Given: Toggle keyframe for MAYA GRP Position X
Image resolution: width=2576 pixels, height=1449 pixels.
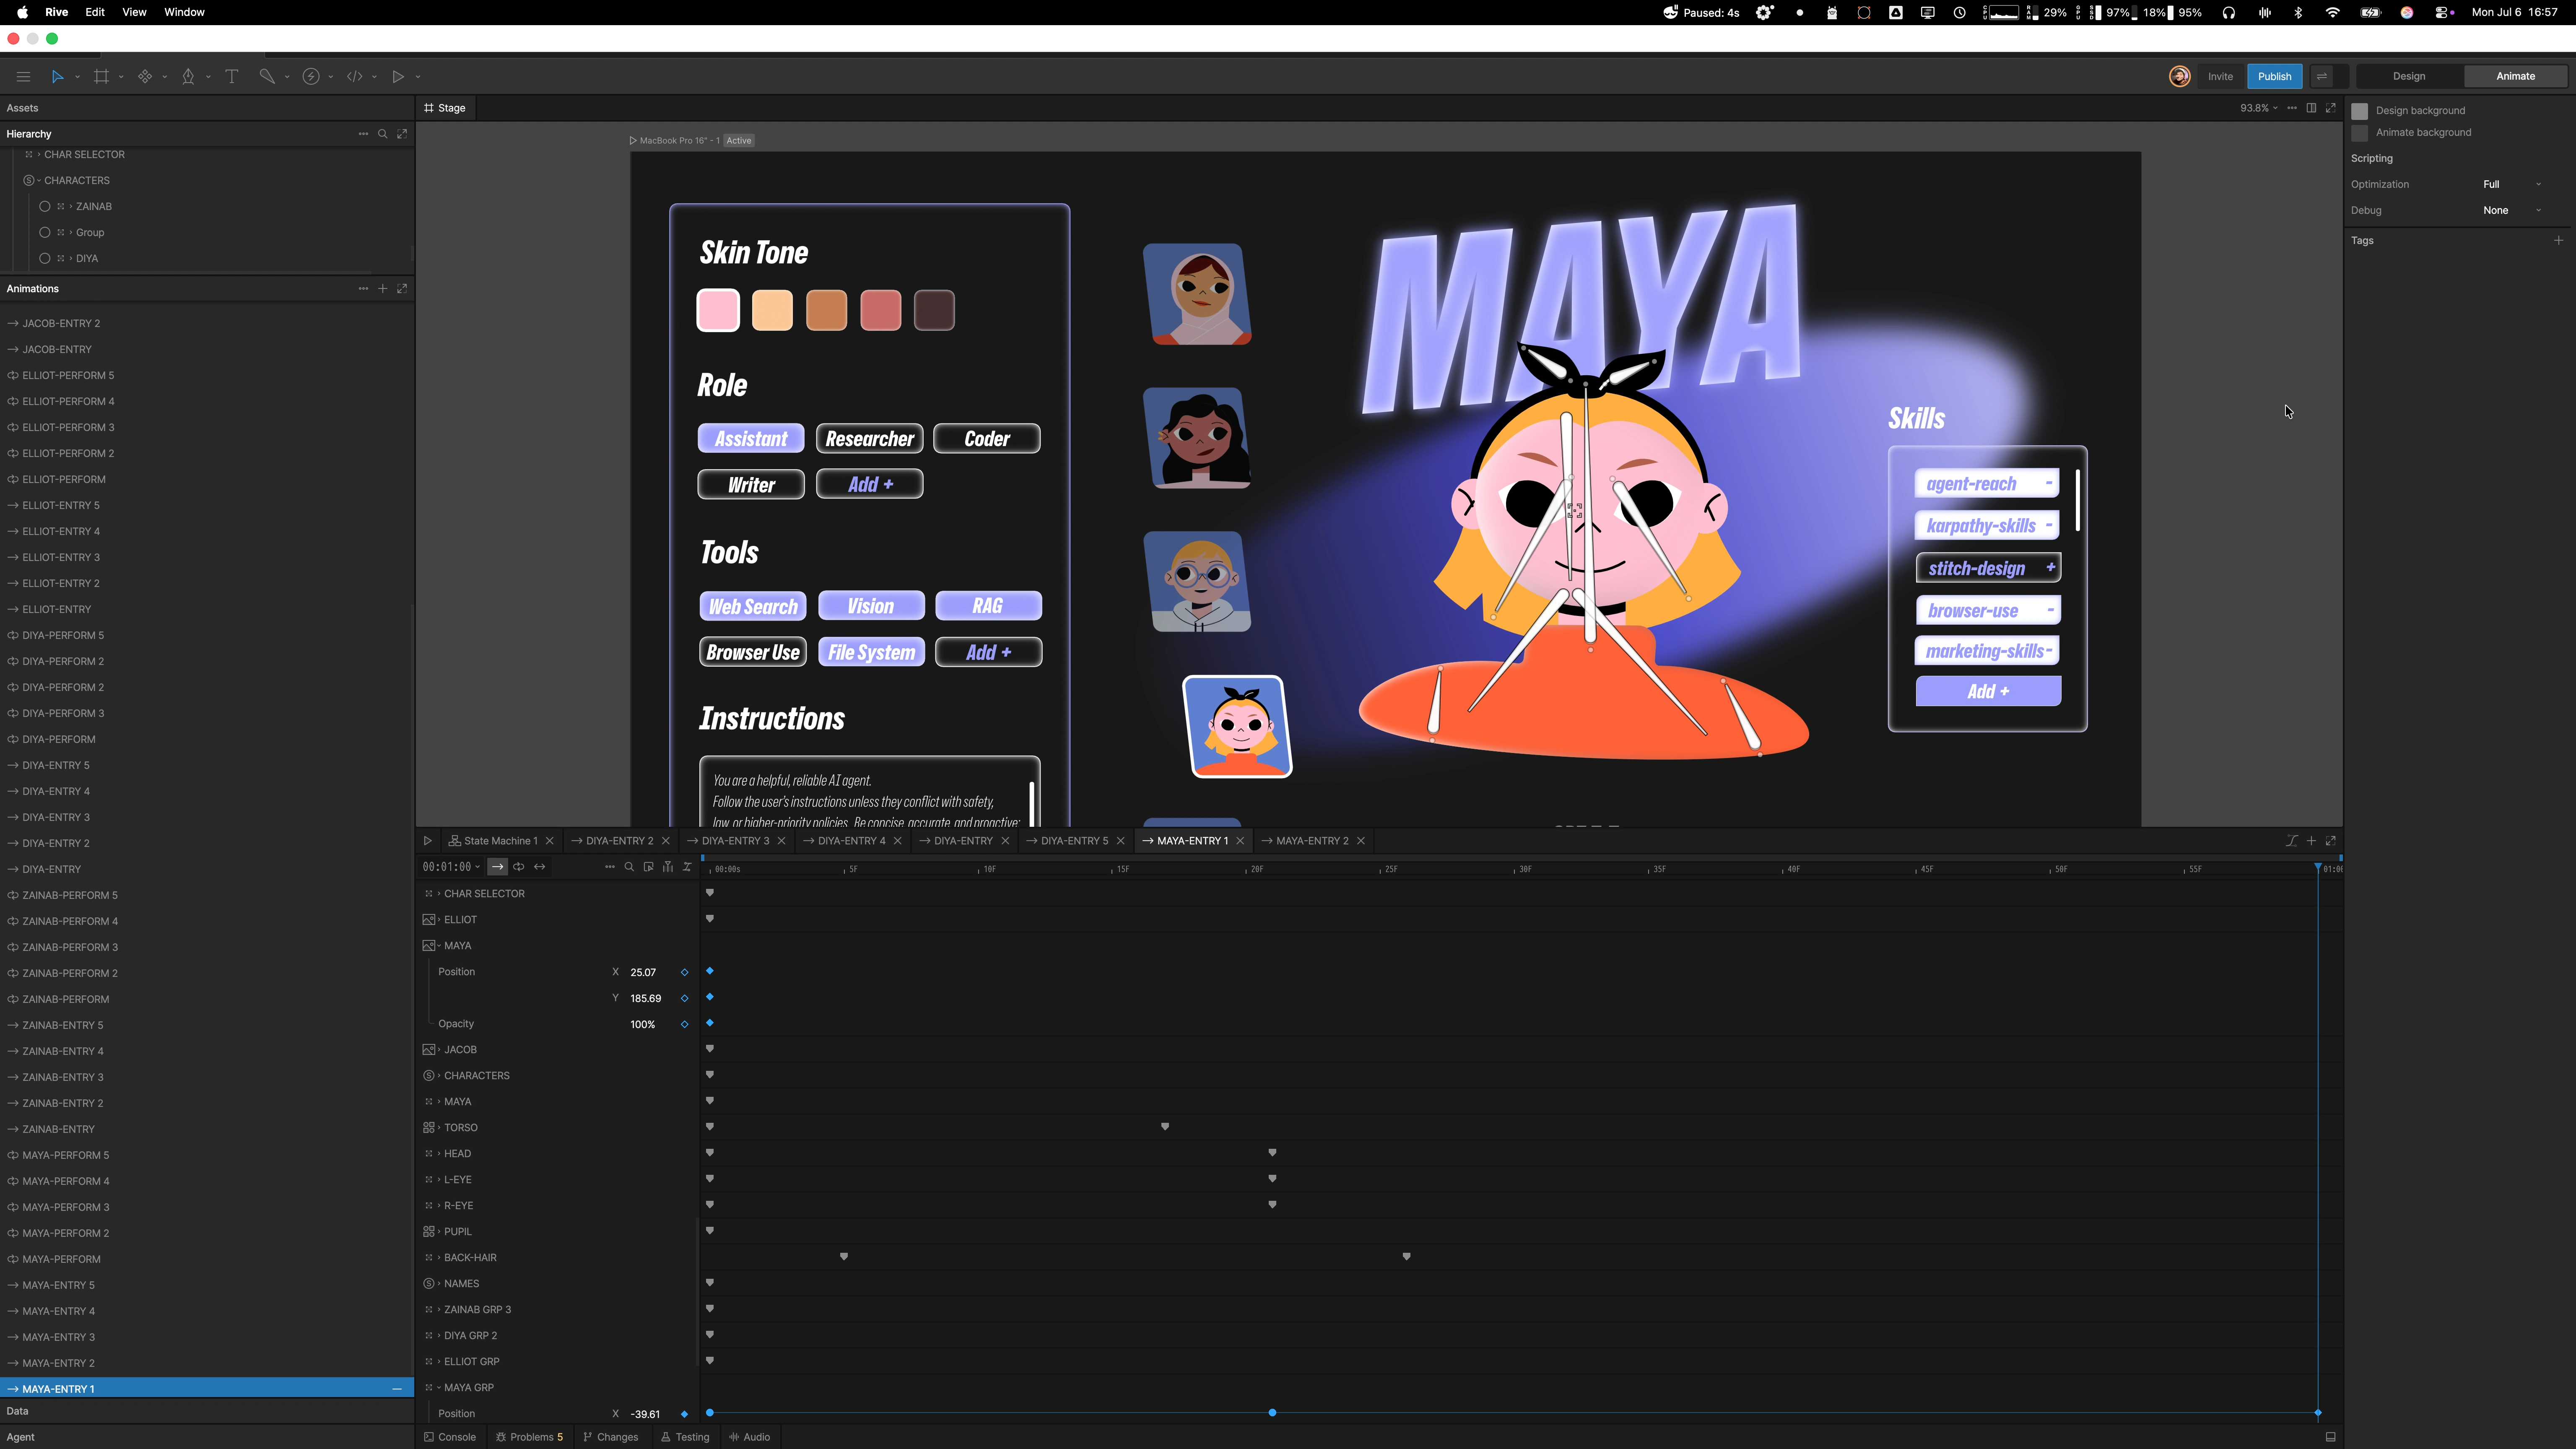Looking at the screenshot, I should (x=685, y=1414).
